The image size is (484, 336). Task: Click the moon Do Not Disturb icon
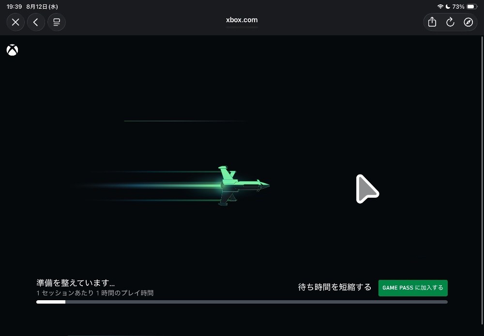448,6
